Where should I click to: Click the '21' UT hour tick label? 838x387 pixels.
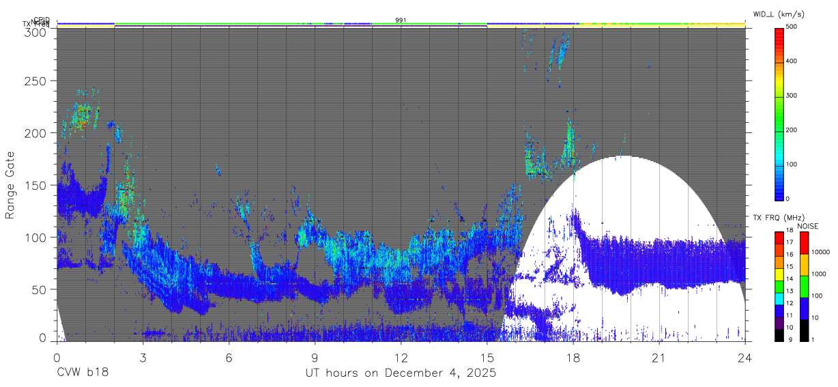[x=659, y=358]
